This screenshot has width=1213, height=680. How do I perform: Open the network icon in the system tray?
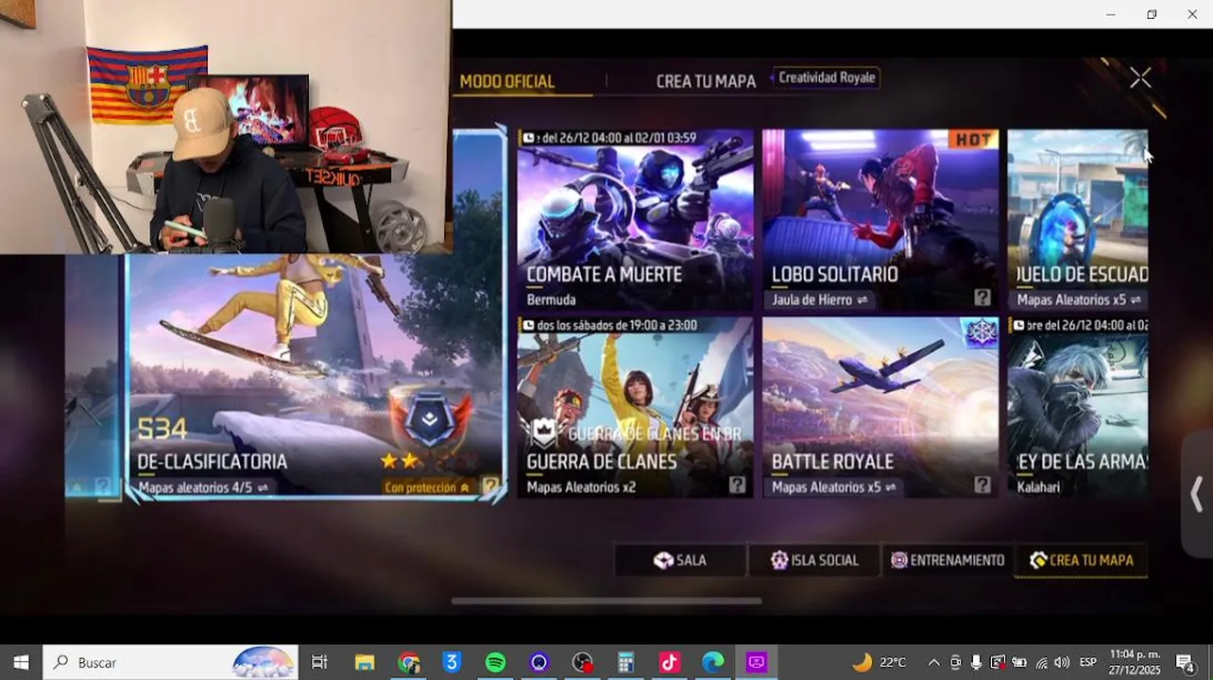click(x=1041, y=662)
